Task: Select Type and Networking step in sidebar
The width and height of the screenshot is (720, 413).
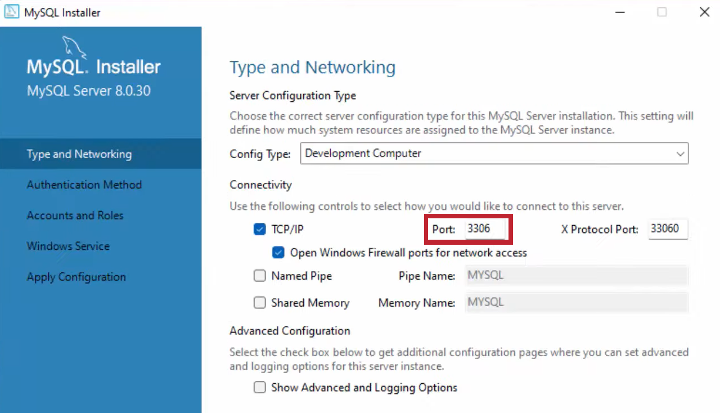Action: [x=101, y=154]
